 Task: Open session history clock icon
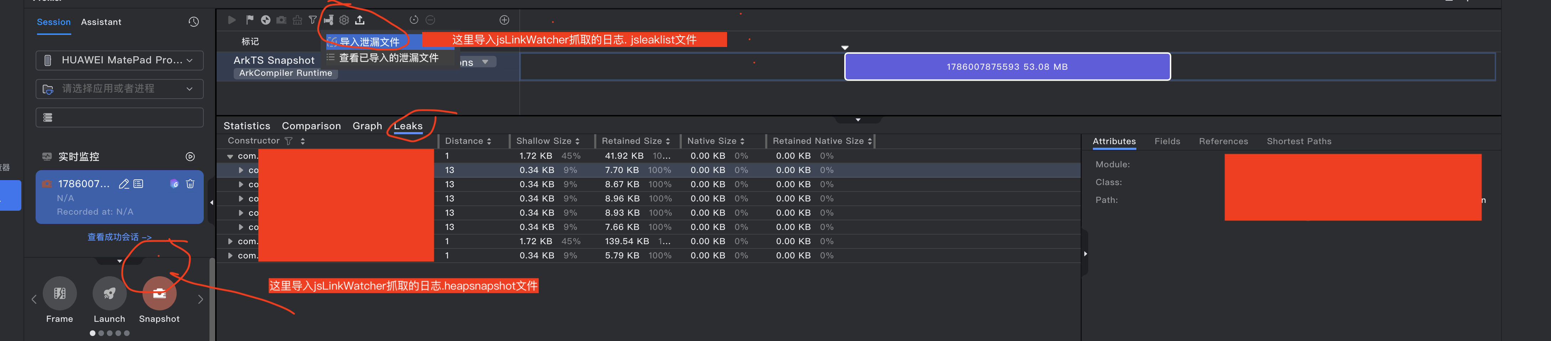[193, 22]
